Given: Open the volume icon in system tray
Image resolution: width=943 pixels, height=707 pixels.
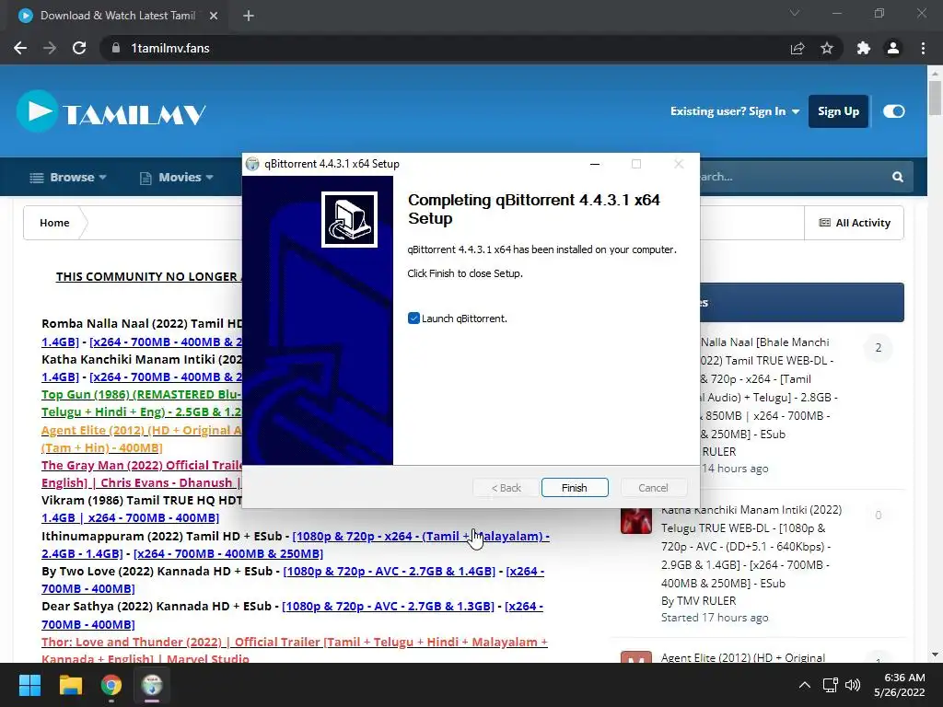Looking at the screenshot, I should tap(853, 685).
